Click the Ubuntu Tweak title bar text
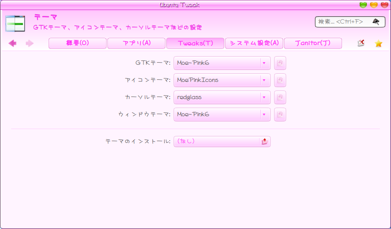The width and height of the screenshot is (391, 229). 179,5
